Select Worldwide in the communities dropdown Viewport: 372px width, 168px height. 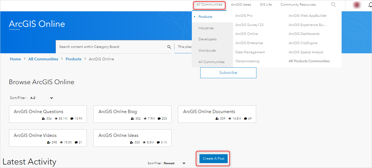pyautogui.click(x=207, y=51)
